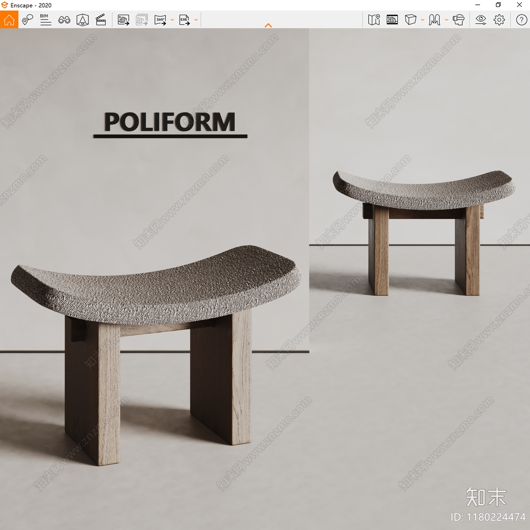
Task: Minimize the Enscape window
Action: coord(478,5)
